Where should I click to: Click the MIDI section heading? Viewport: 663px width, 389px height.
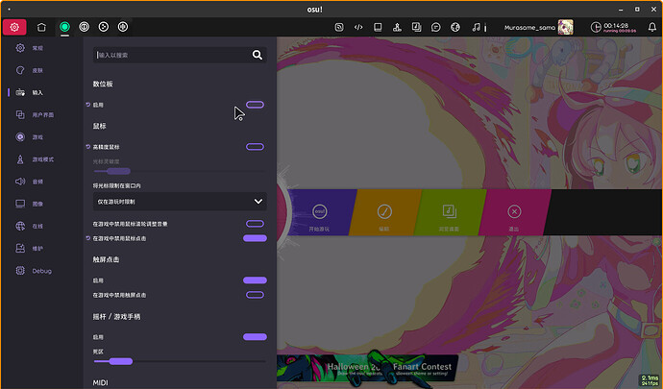click(x=100, y=382)
